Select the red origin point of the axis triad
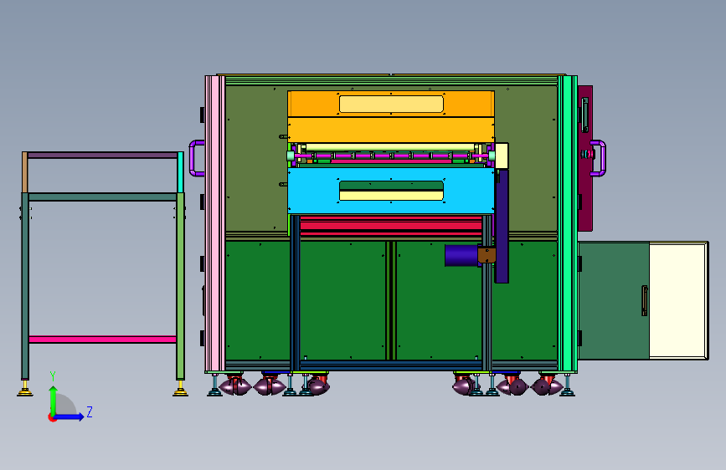 click(52, 417)
